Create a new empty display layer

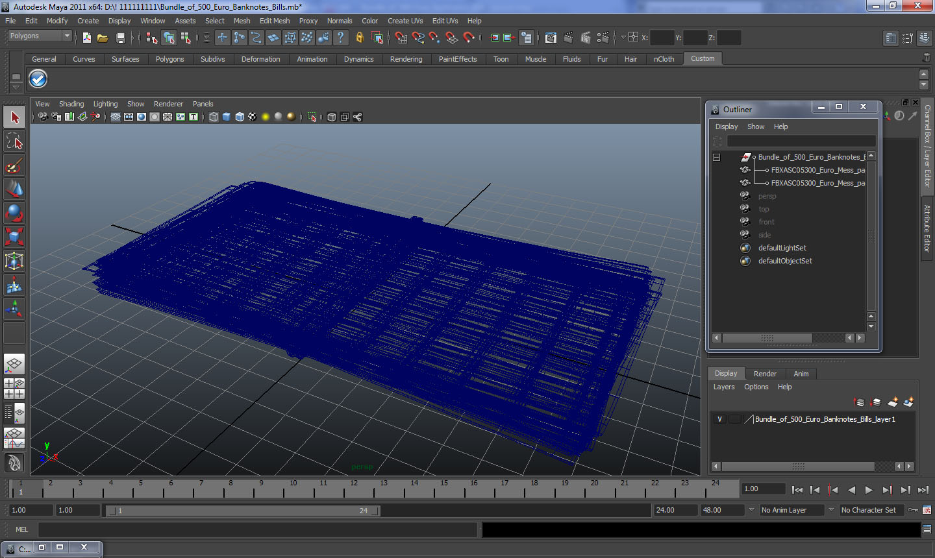click(893, 402)
